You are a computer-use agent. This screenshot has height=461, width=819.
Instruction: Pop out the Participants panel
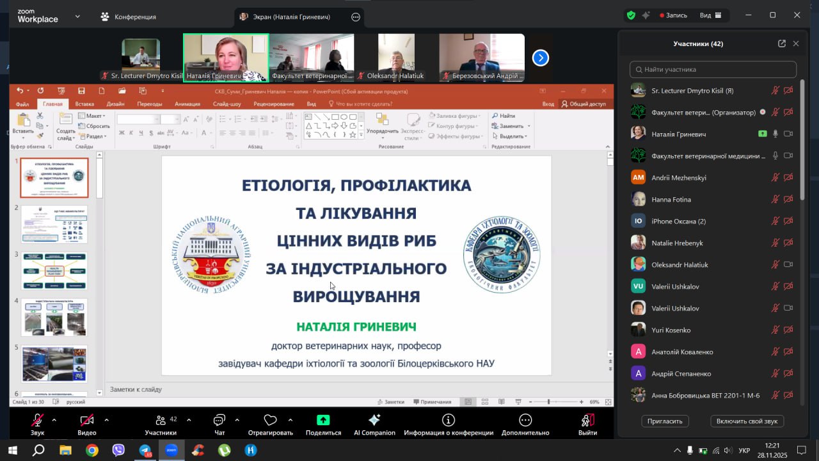781,44
